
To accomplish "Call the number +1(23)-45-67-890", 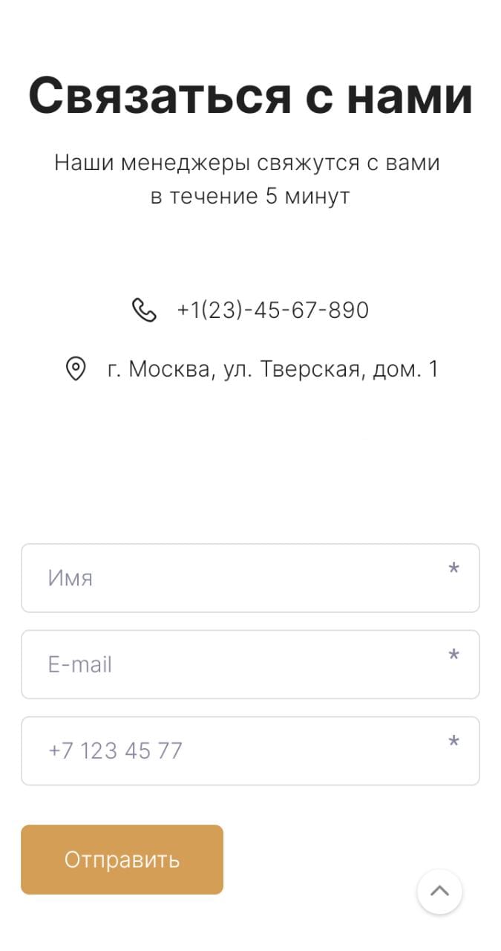I will coord(272,310).
